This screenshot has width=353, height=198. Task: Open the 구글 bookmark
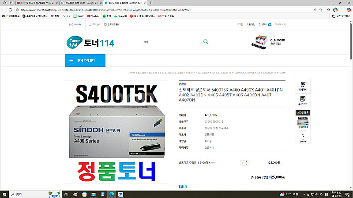tap(67, 16)
